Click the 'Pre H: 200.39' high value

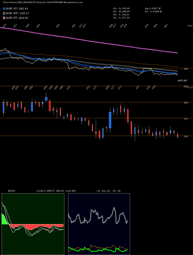121,12
